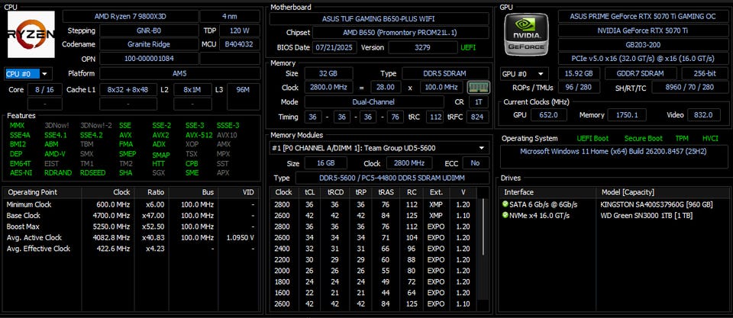The height and width of the screenshot is (318, 733).
Task: Click the AM5 platform field
Action: click(180, 74)
